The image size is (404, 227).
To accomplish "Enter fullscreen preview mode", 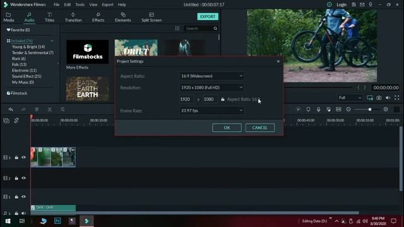I will 397,98.
